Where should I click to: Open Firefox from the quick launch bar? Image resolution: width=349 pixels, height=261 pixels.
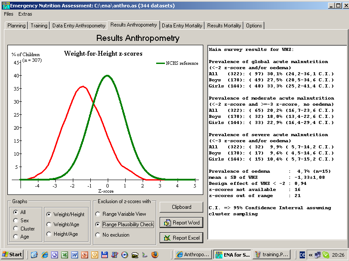(x=155, y=254)
